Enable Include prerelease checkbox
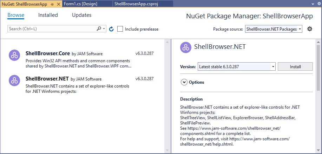 pos(120,29)
